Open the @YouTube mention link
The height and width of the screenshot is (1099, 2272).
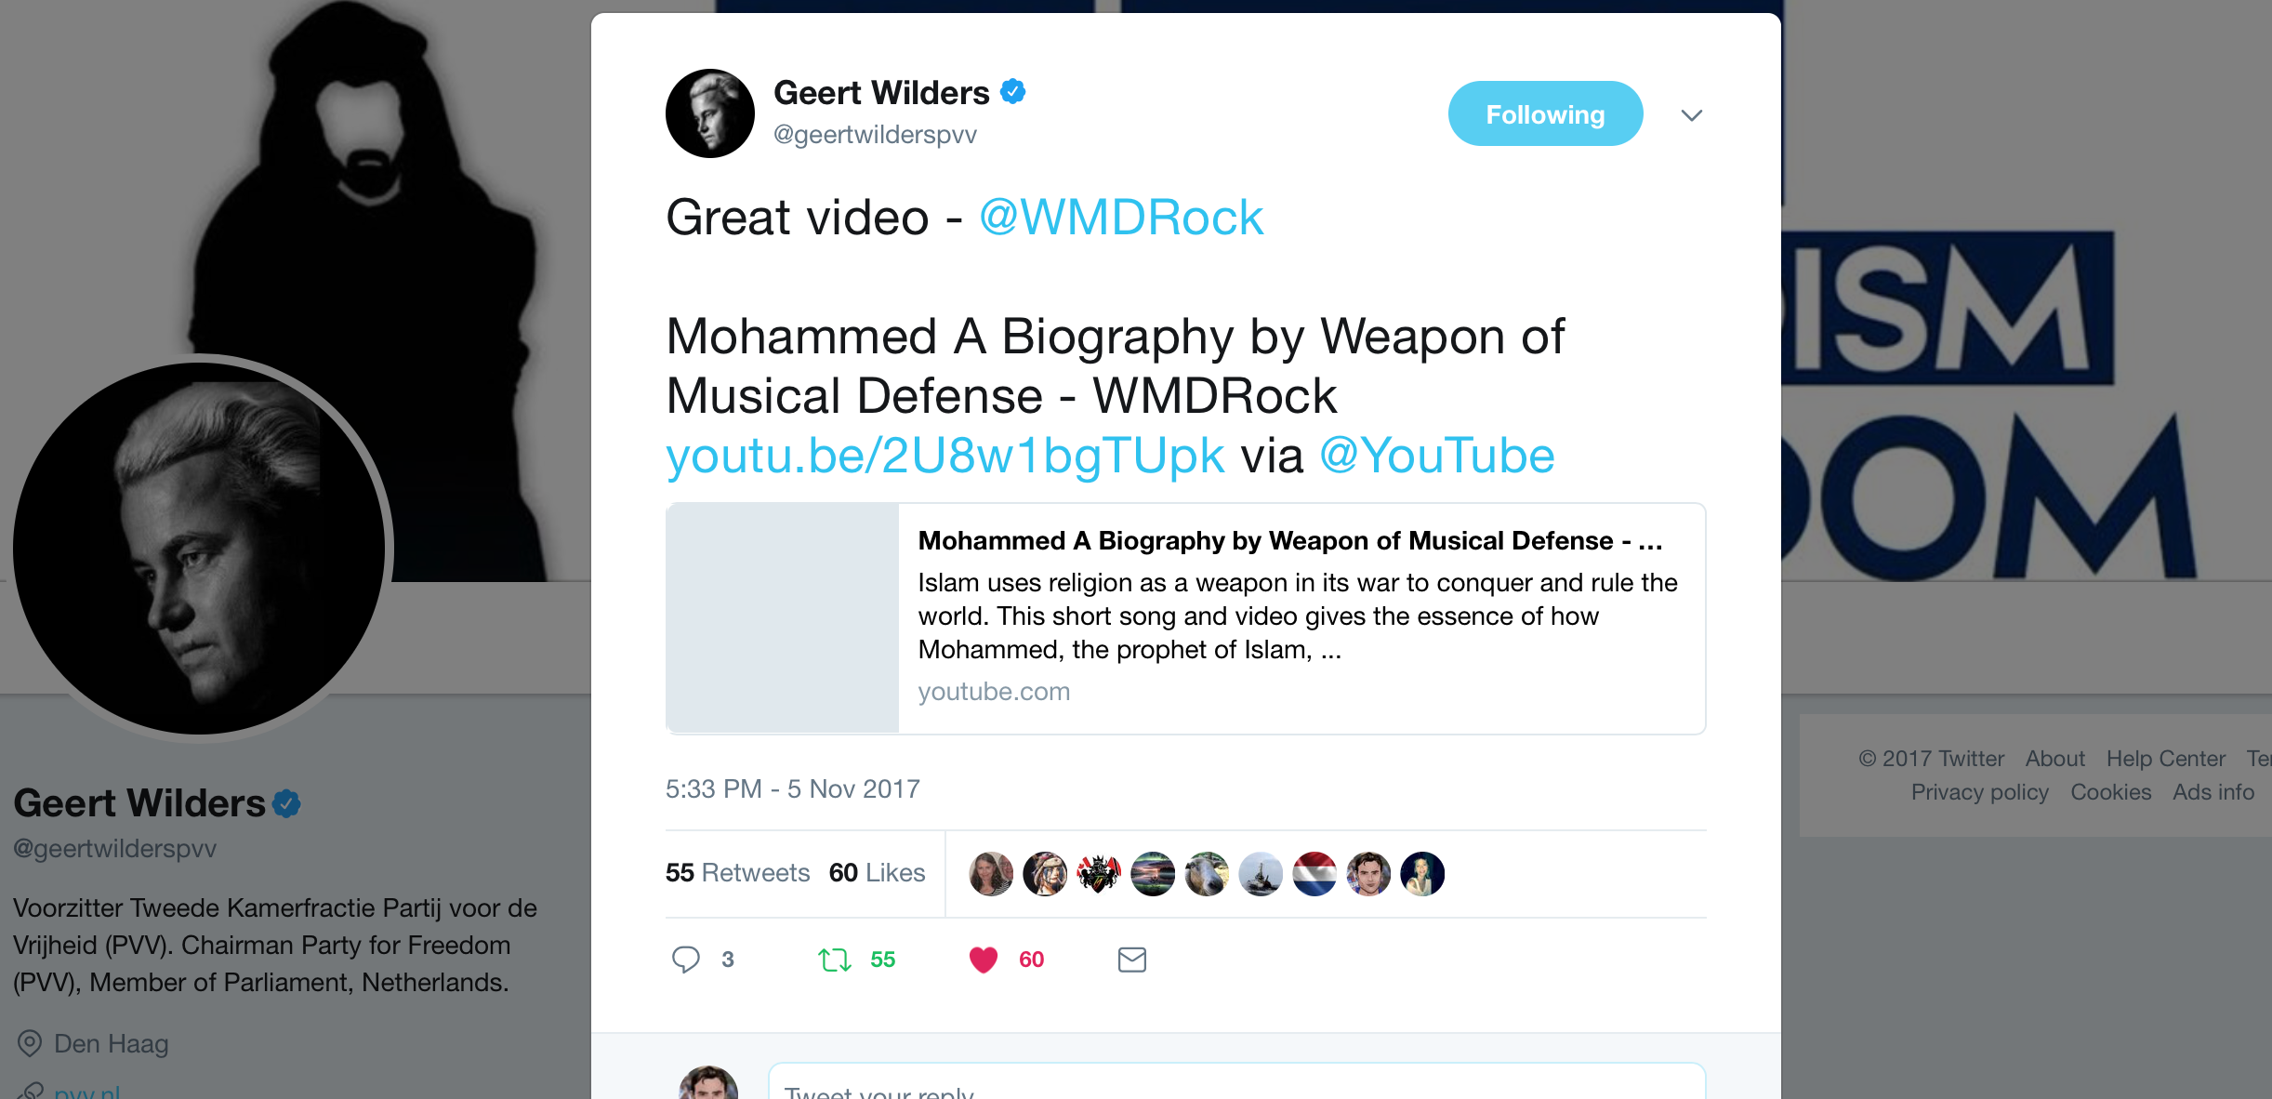[1436, 456]
